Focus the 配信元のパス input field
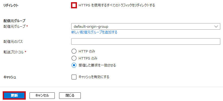This screenshot has height=101, width=223. point(146,41)
